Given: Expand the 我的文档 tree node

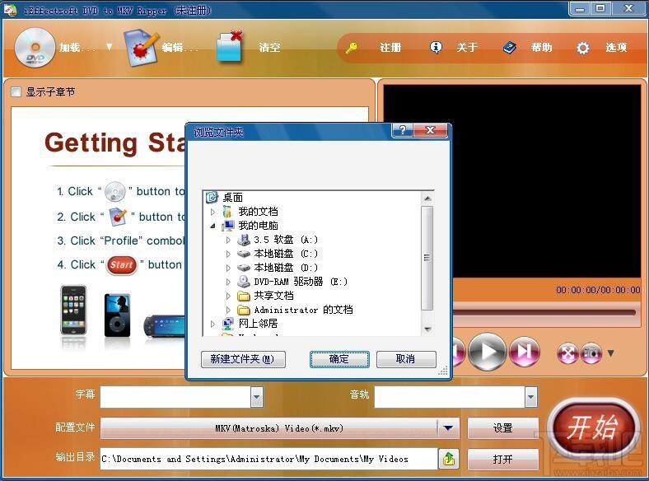Looking at the screenshot, I should (x=212, y=212).
